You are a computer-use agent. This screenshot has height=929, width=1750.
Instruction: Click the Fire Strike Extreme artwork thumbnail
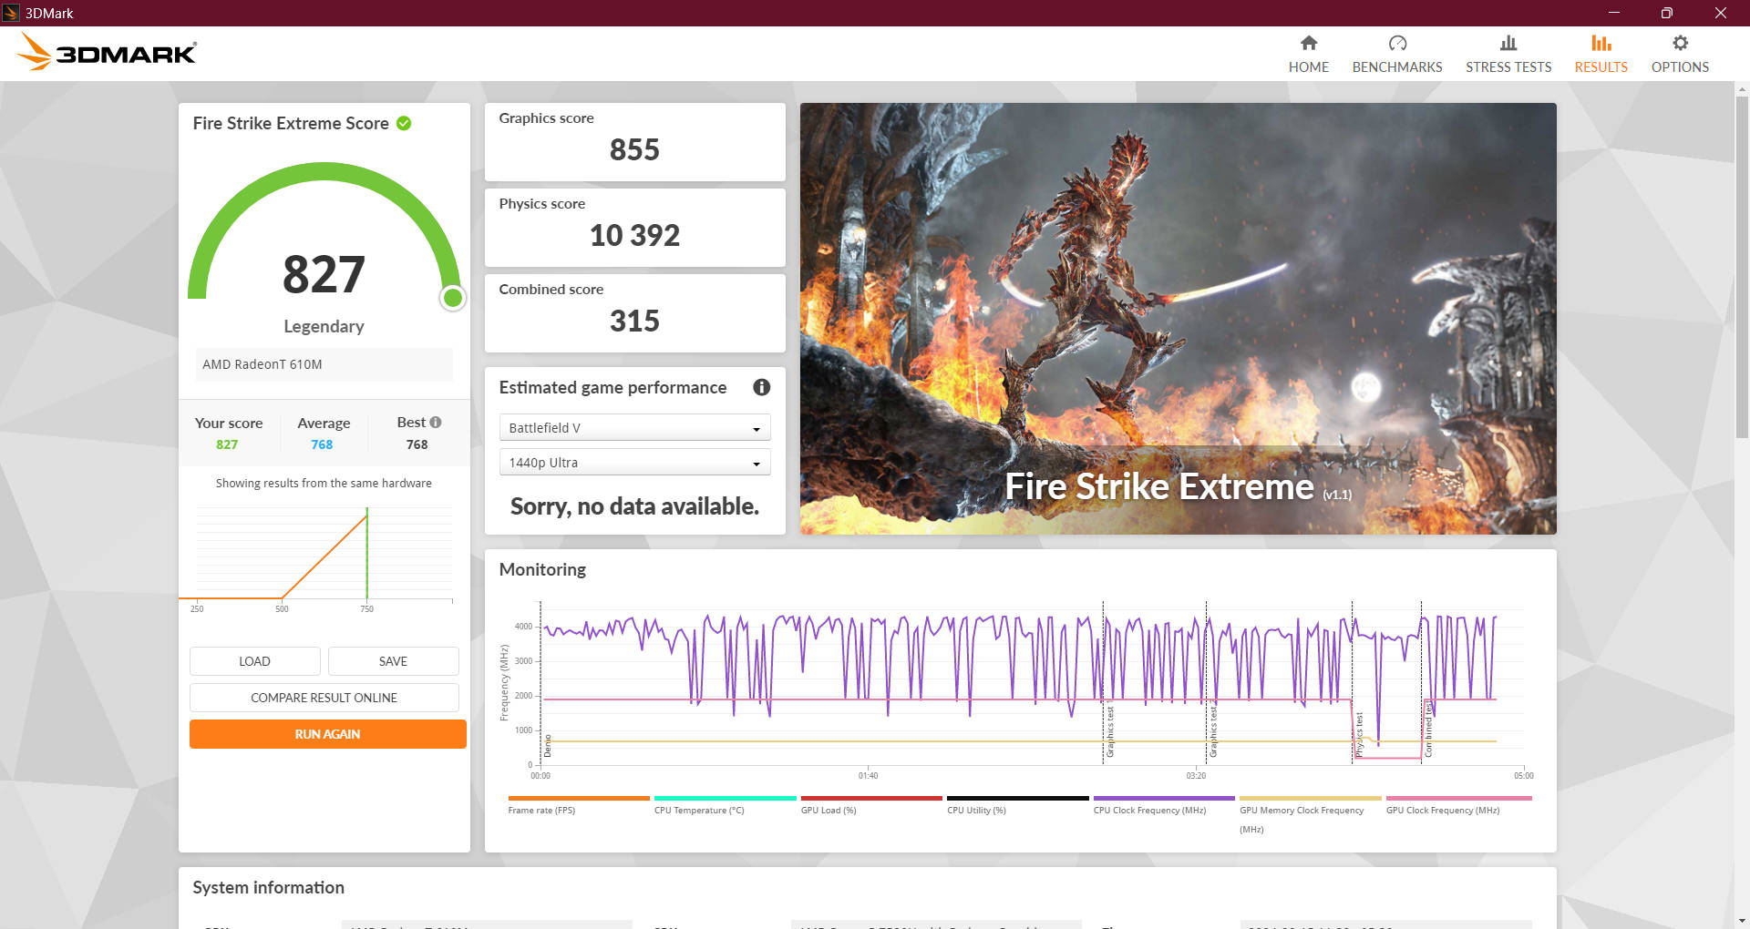(x=1178, y=318)
